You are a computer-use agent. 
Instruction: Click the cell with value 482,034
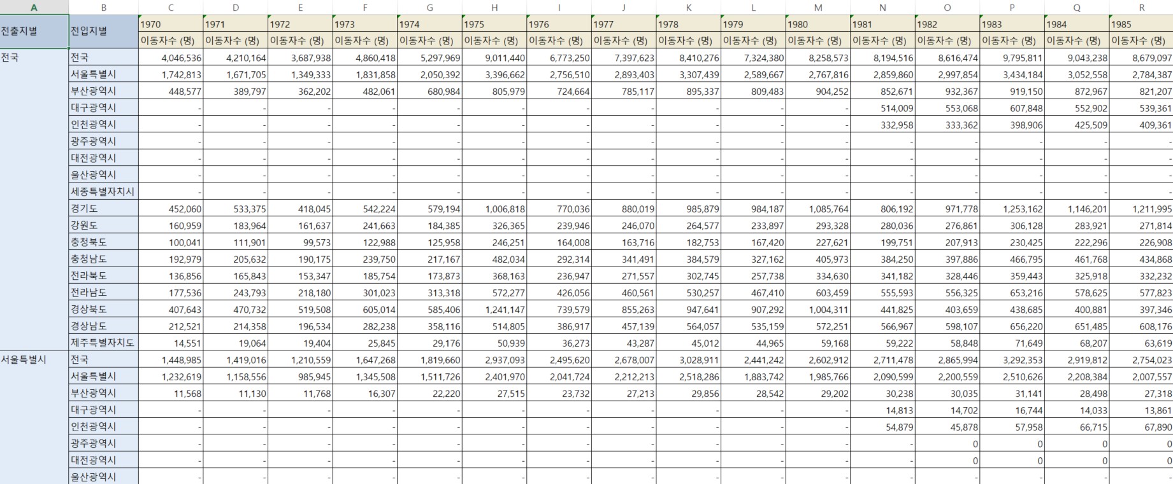[494, 259]
